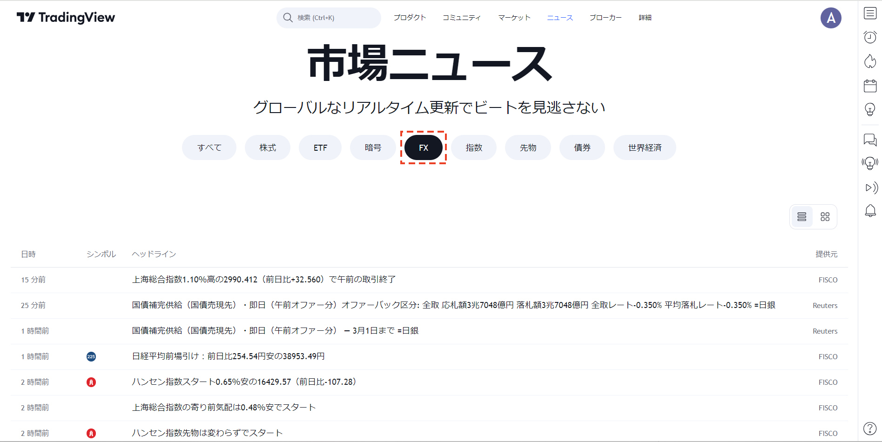Click Hang Seng futures row symbol icon
Screen dimensions: 882x442
point(91,434)
